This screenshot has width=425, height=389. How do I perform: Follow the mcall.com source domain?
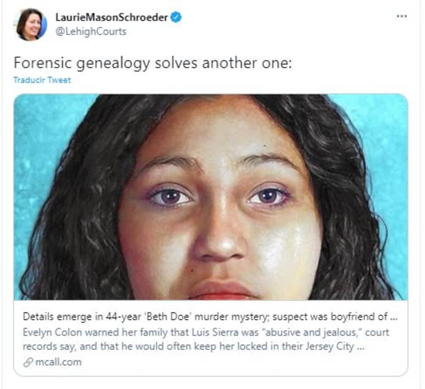click(58, 362)
